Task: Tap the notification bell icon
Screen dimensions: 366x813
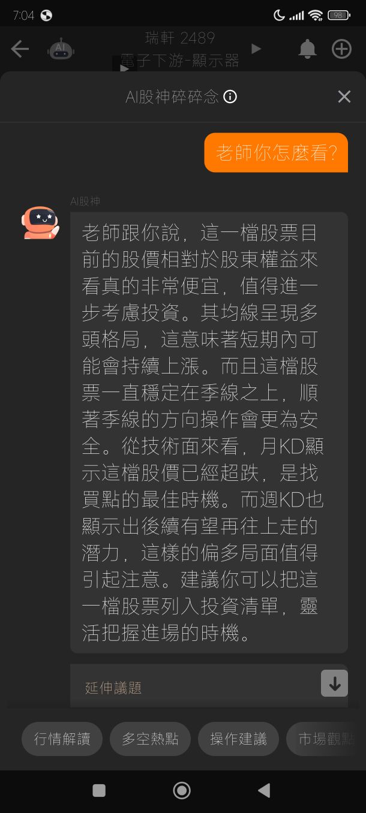Action: pos(308,49)
